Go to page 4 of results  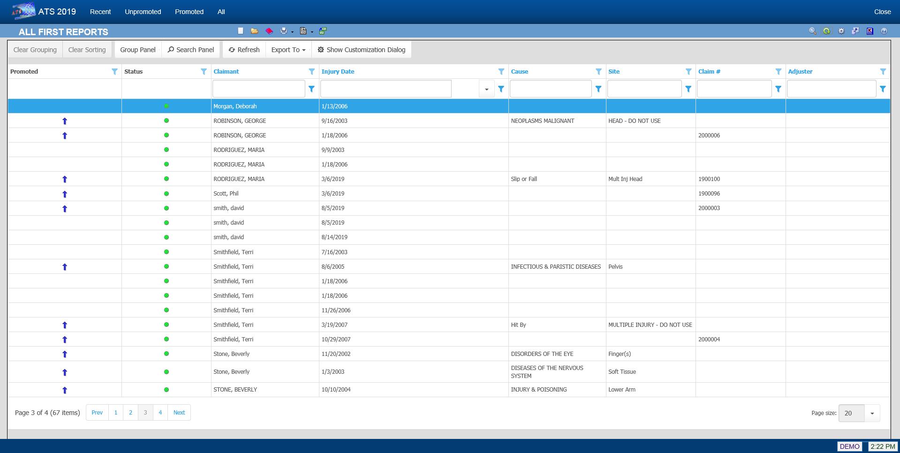tap(160, 413)
